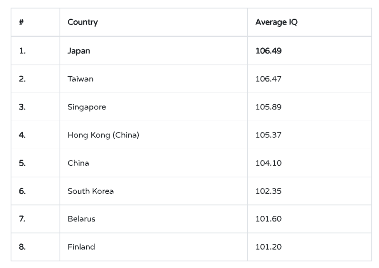This screenshot has height=268, width=379.
Task: Click Taiwan's IQ value 106.47
Action: click(269, 79)
